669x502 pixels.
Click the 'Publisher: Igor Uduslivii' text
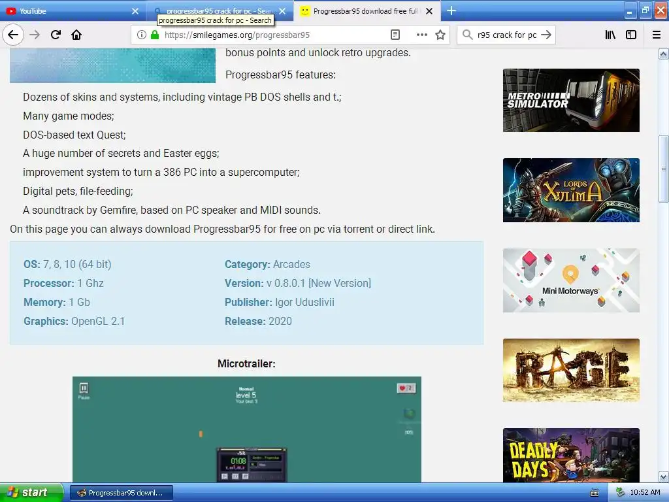click(280, 302)
